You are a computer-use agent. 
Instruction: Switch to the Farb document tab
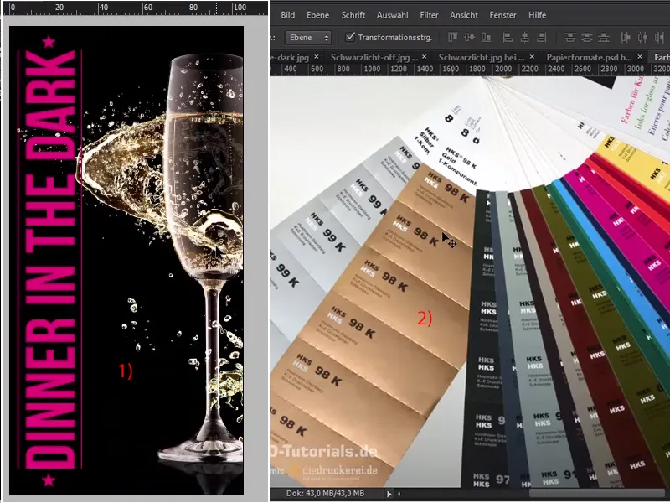659,57
